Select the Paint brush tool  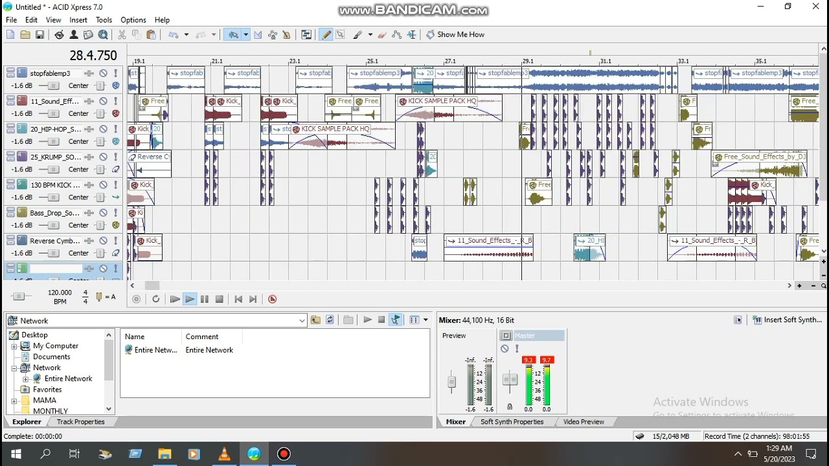[357, 35]
